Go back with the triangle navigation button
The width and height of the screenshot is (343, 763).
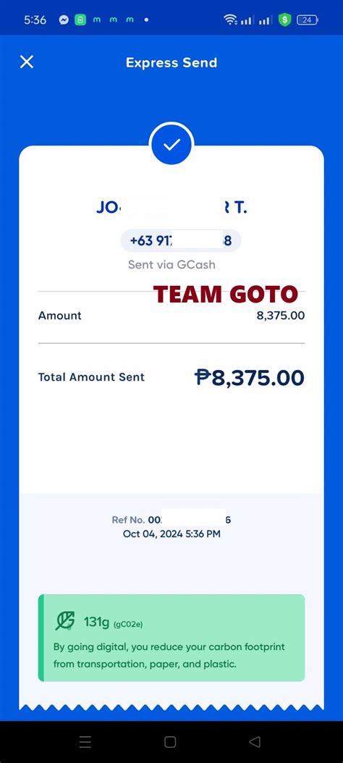(x=255, y=741)
